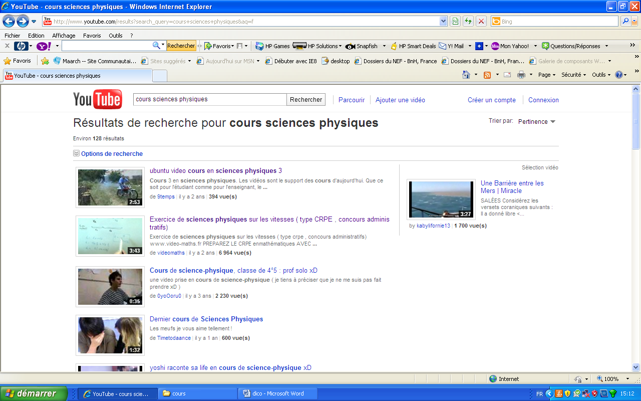Screen dimensions: 641x401
Task: Click the Read mail envelope icon
Action: (x=507, y=75)
